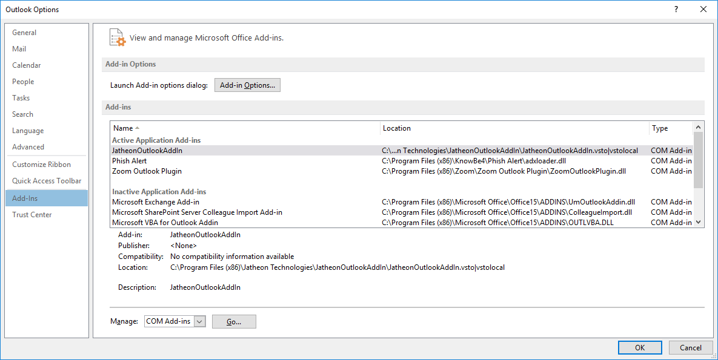
Task: Sort by Location column header
Action: click(x=514, y=128)
